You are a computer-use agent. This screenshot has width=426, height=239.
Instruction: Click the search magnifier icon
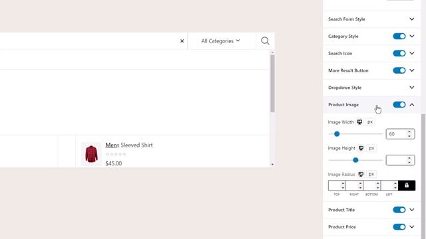[x=265, y=40]
